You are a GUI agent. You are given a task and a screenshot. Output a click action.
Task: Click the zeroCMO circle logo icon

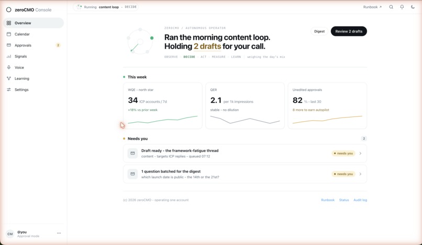tap(8, 10)
